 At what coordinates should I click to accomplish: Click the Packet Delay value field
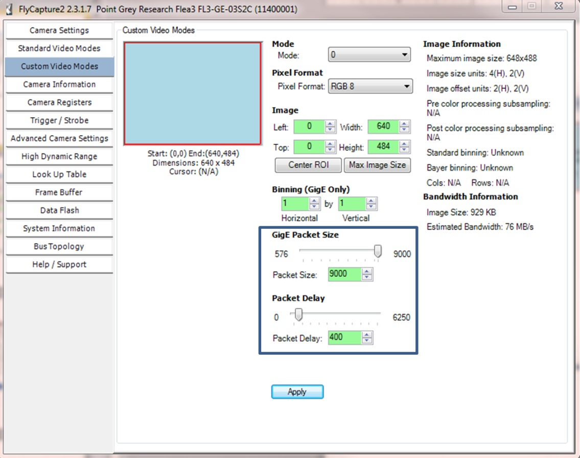click(345, 338)
